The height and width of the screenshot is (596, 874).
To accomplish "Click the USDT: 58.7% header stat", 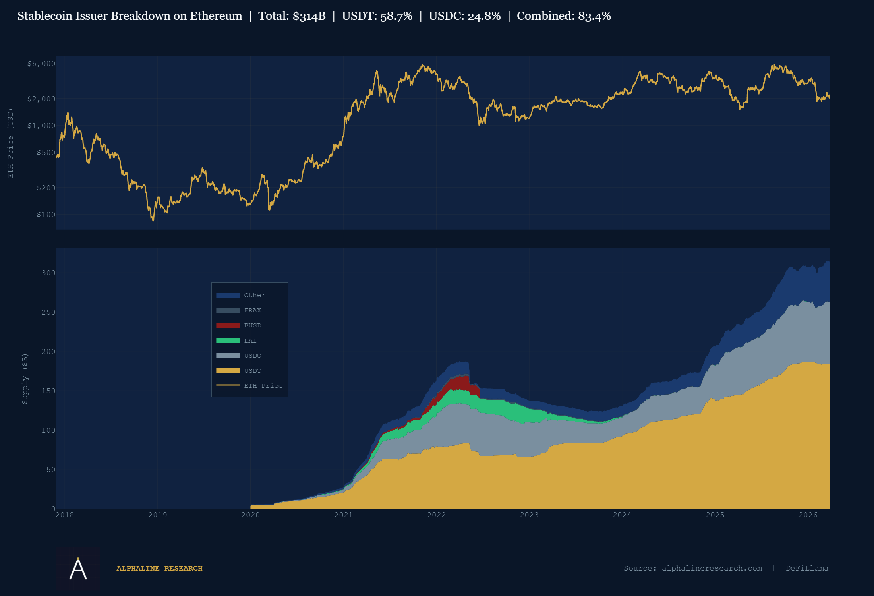I will (x=377, y=16).
